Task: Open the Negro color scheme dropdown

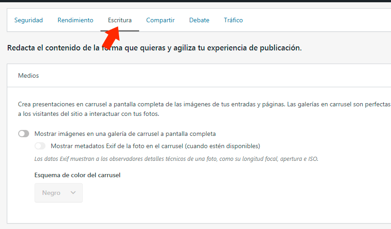Action: [x=59, y=193]
